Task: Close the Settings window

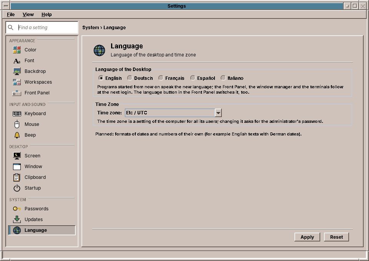Action: tap(363, 6)
